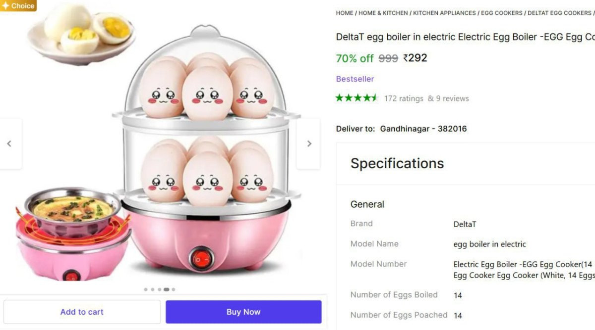Viewport: 595px width, 330px height.
Task: Click the Flipkart Choice badge
Action: [x=18, y=6]
